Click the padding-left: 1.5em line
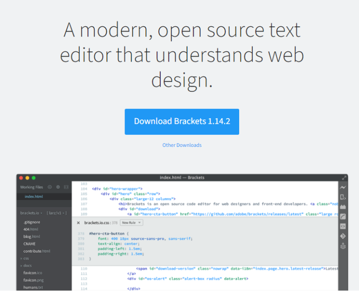 click(x=120, y=249)
